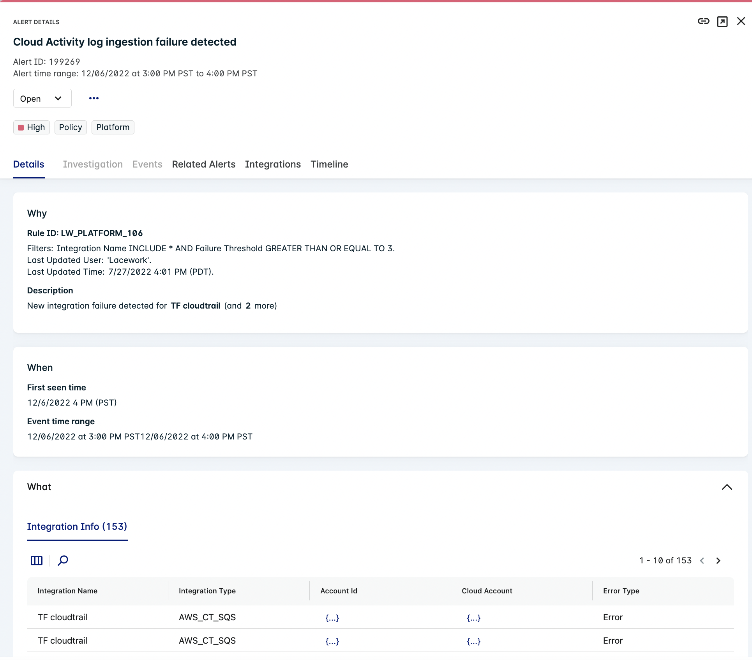Open Account Id details for first row

(332, 617)
